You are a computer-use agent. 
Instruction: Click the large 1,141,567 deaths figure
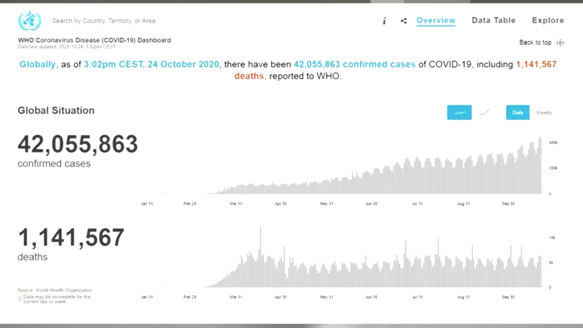[71, 238]
